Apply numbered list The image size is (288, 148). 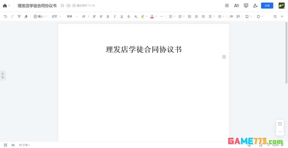(180, 17)
